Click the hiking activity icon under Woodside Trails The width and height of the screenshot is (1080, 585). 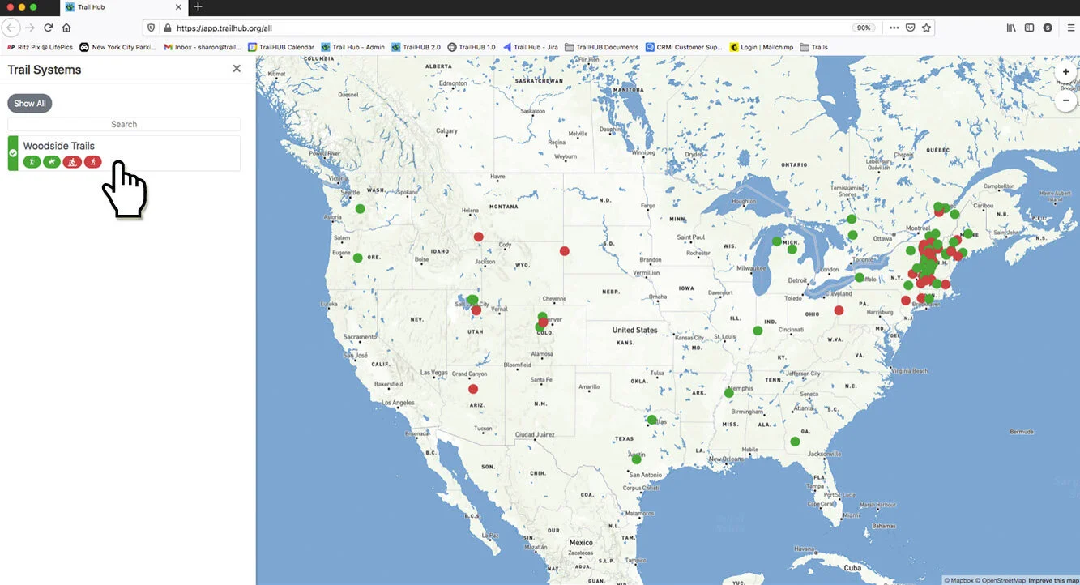[x=32, y=162]
